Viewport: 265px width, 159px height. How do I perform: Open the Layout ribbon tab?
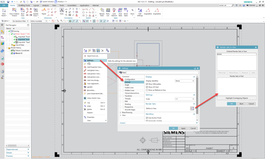point(36,5)
